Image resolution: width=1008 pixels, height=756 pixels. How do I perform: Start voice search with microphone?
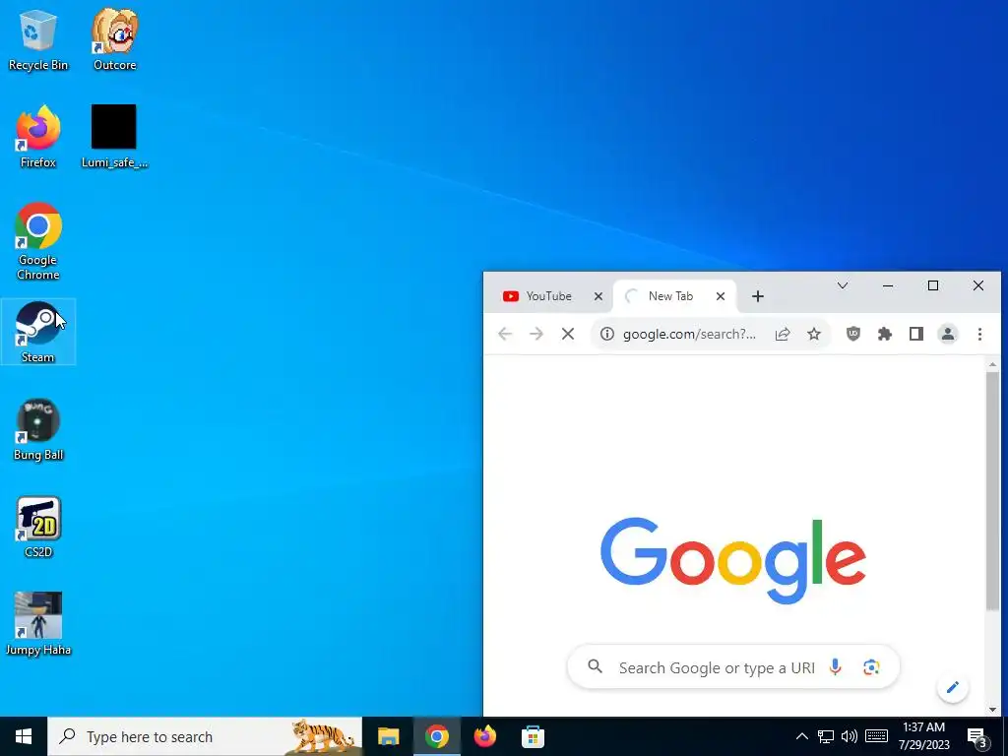(835, 667)
